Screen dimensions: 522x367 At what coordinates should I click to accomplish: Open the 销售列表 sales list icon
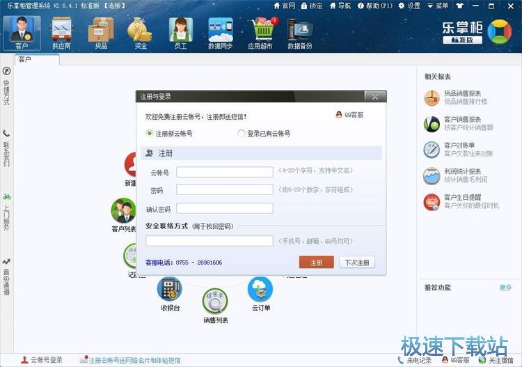click(x=215, y=306)
